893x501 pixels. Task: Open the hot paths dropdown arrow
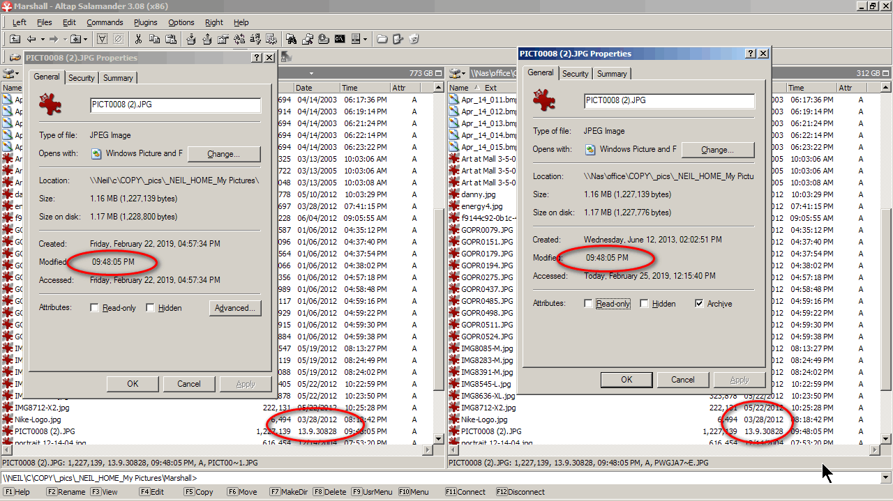[85, 40]
